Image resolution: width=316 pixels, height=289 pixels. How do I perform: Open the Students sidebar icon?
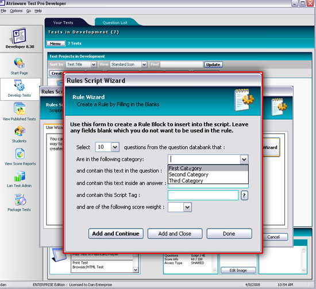(20, 131)
